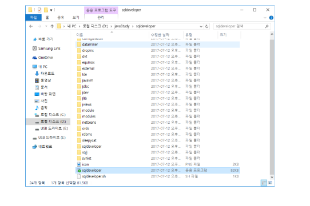Select the sleepycat folder name
Image resolution: width=310 pixels, height=206 pixels.
click(x=89, y=140)
